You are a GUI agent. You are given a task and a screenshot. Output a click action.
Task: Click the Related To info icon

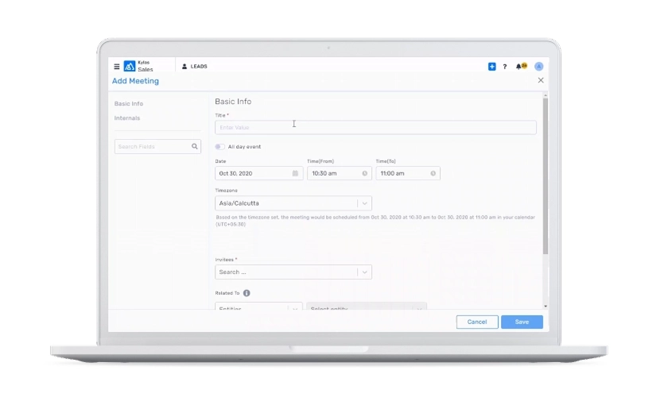[x=246, y=293]
